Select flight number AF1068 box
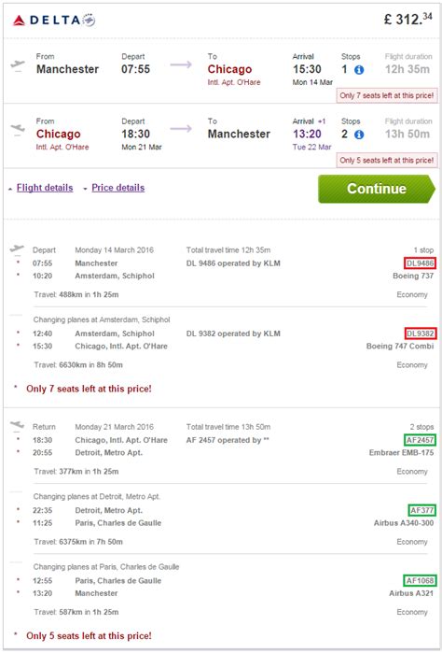Viewport: 442px width, 653px height. coord(420,580)
